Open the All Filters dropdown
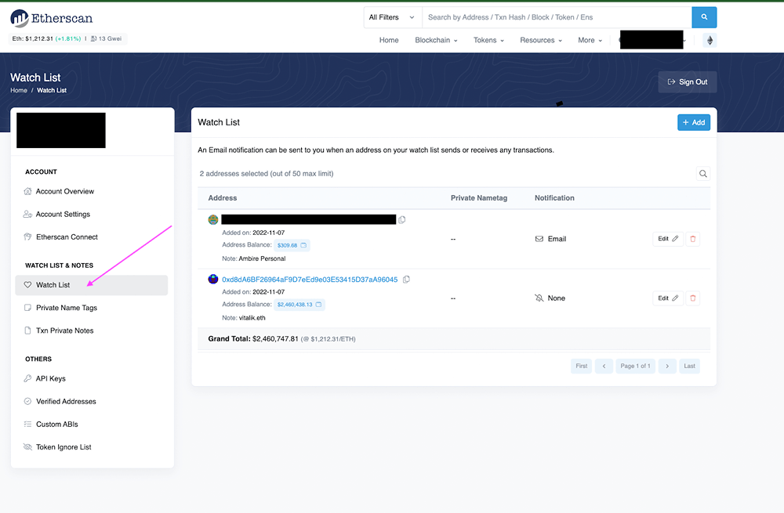Image resolution: width=784 pixels, height=513 pixels. point(393,17)
